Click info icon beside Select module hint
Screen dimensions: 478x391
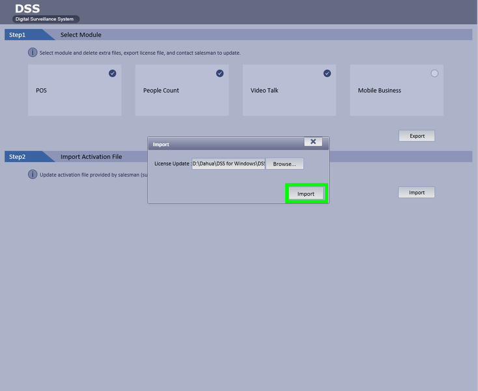(33, 52)
